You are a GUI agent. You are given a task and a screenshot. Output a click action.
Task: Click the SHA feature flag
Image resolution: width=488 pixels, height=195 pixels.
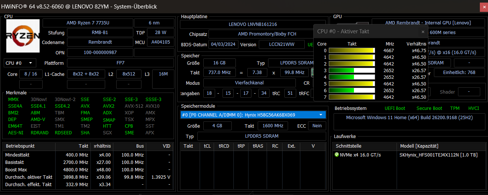coord(85,133)
